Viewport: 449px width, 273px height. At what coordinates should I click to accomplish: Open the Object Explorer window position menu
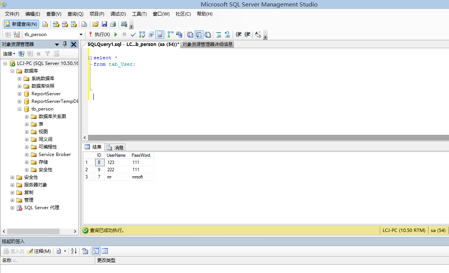[x=57, y=44]
